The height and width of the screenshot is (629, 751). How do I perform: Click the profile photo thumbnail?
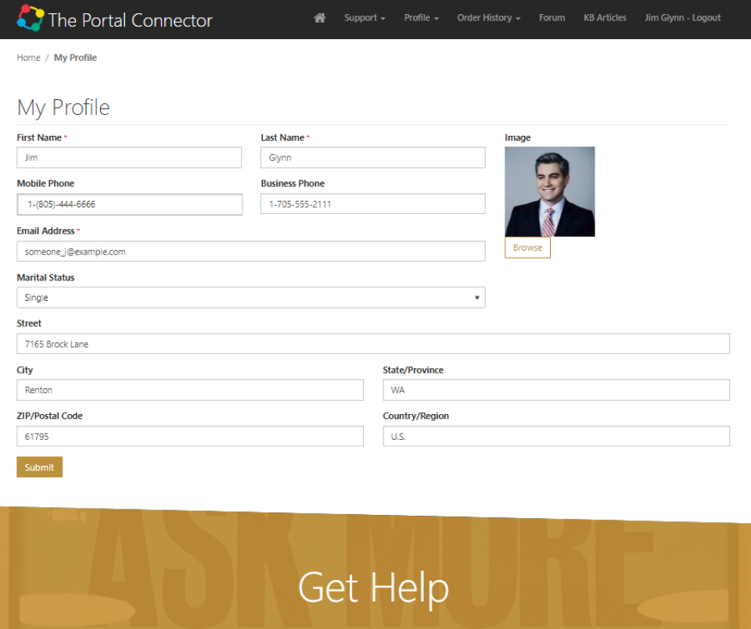(549, 191)
